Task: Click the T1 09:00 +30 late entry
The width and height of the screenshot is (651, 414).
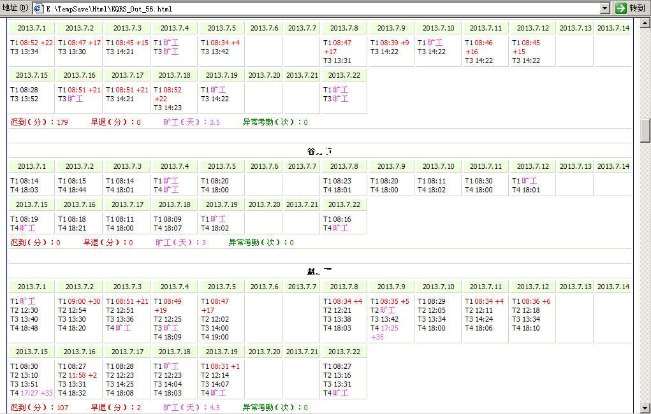Action: pos(79,301)
